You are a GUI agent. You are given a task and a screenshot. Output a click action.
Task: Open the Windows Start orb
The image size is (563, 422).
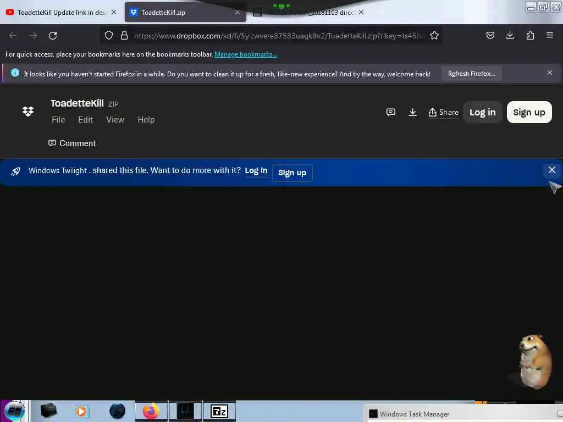pos(15,411)
